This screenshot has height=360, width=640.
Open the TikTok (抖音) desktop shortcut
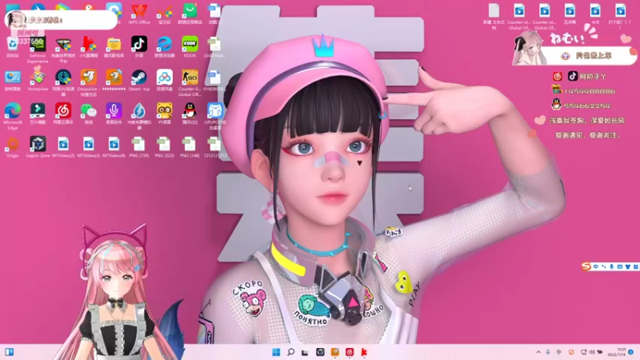[139, 46]
